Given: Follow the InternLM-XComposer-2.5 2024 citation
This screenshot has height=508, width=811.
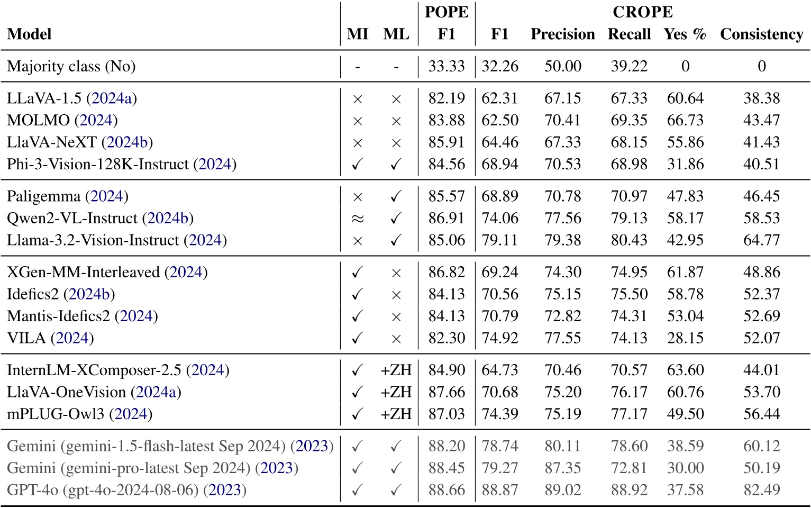Looking at the screenshot, I should pos(207,370).
